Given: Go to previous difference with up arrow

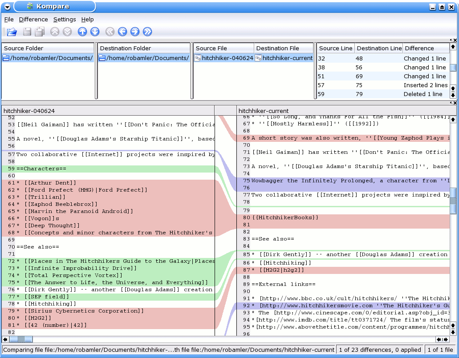Looking at the screenshot, I should coord(82,32).
